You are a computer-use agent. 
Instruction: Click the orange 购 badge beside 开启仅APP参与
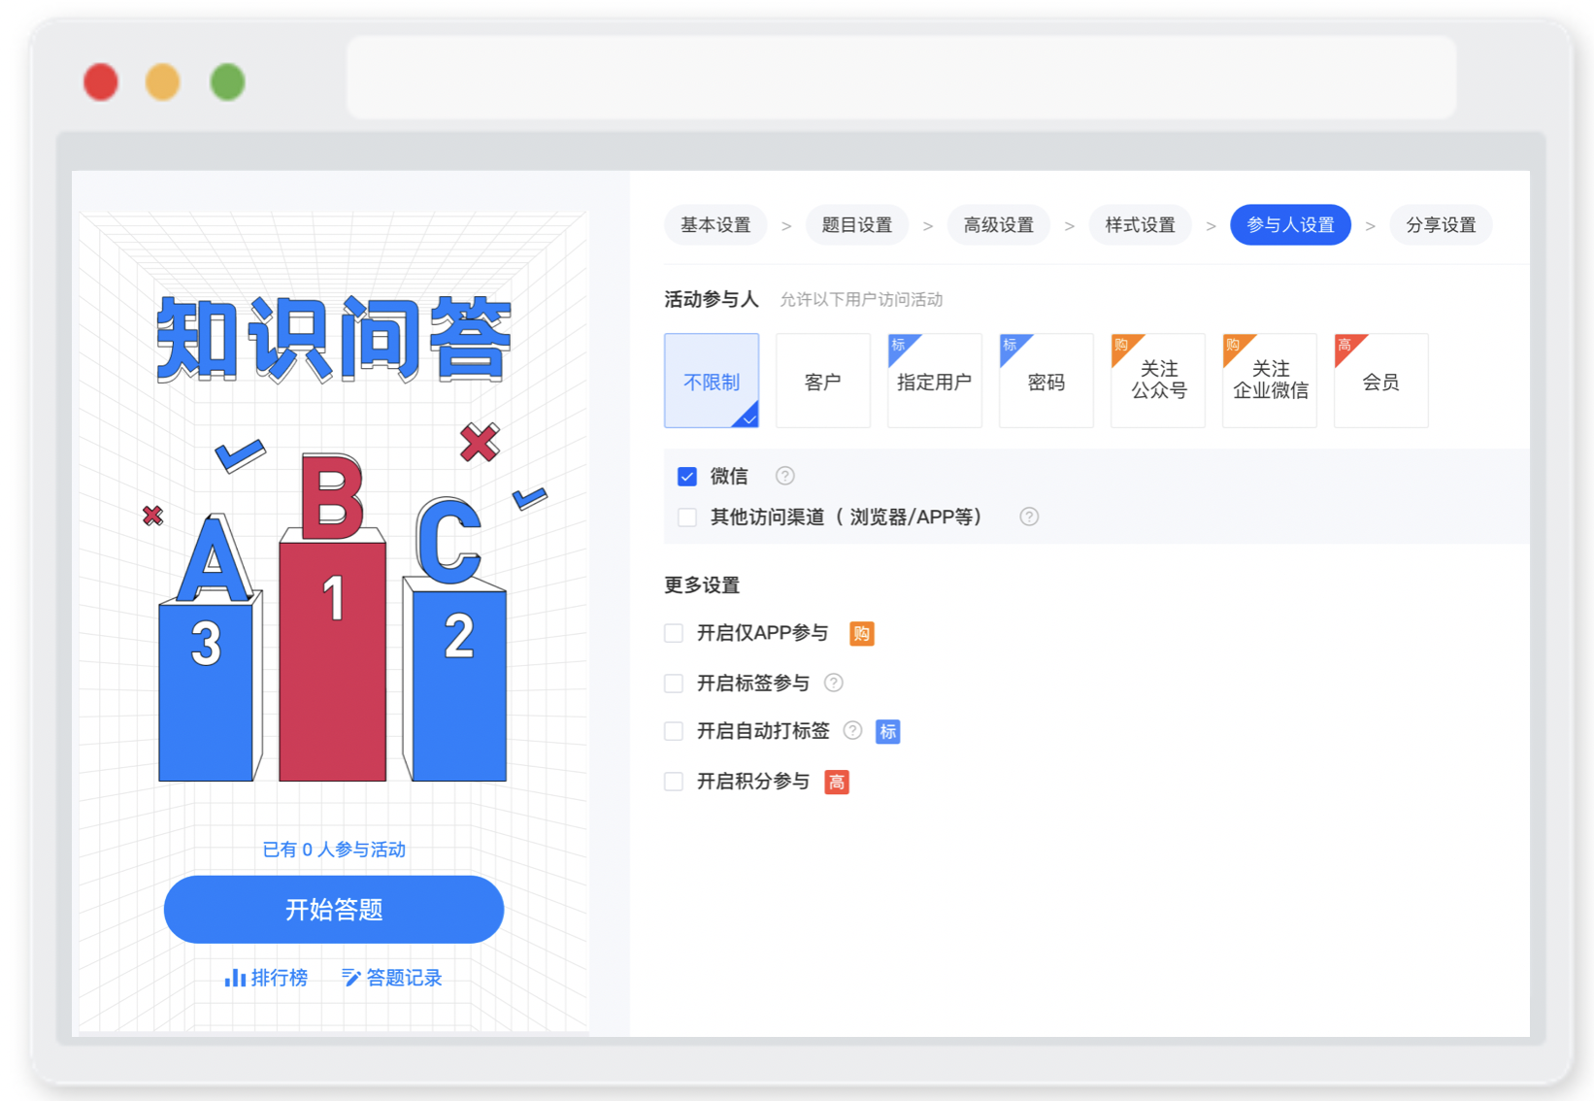(861, 633)
